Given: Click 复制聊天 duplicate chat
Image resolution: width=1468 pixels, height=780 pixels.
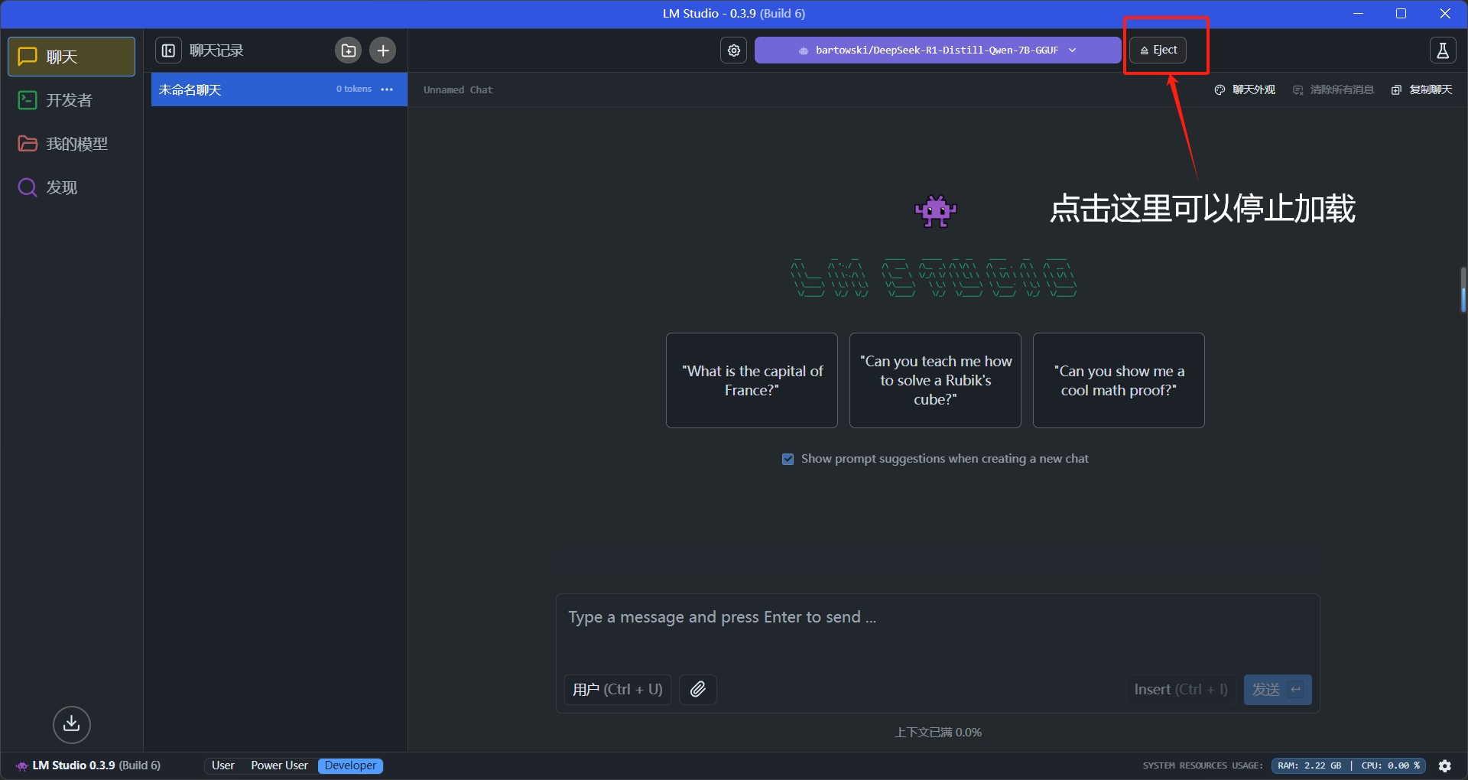Looking at the screenshot, I should (1422, 90).
